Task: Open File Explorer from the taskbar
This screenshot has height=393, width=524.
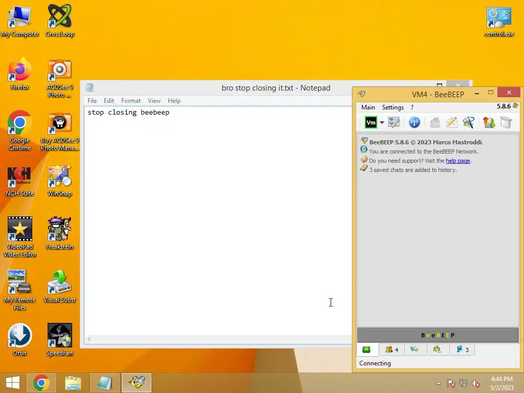Action: (x=73, y=383)
